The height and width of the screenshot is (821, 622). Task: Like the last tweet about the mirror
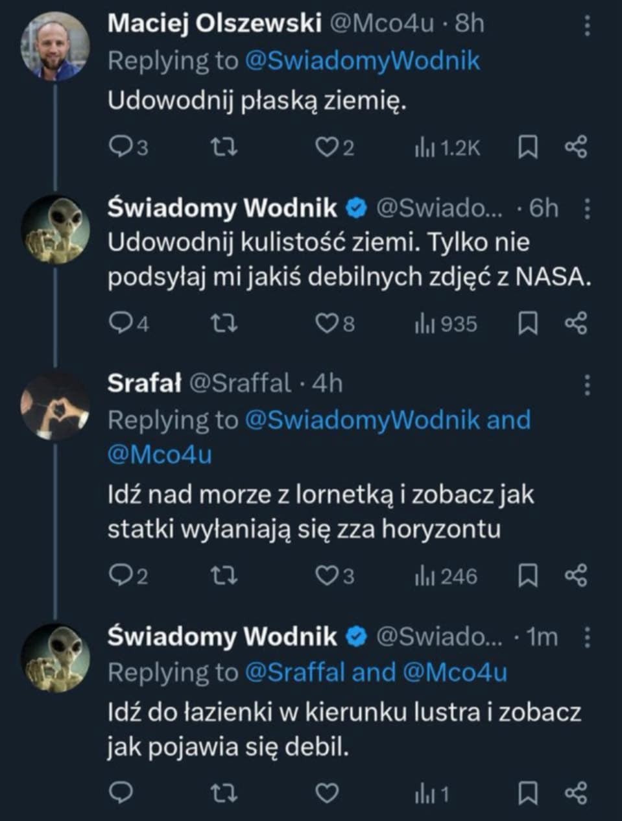(326, 793)
